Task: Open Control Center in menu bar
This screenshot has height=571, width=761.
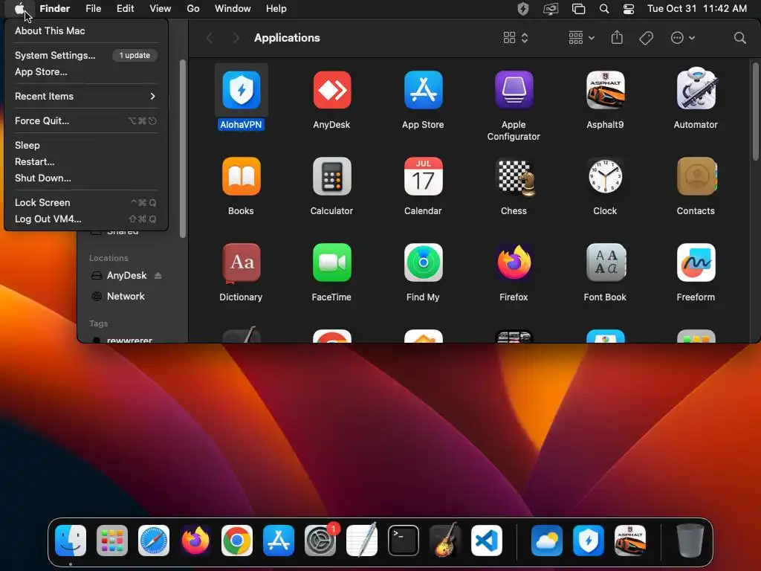Action: [629, 9]
